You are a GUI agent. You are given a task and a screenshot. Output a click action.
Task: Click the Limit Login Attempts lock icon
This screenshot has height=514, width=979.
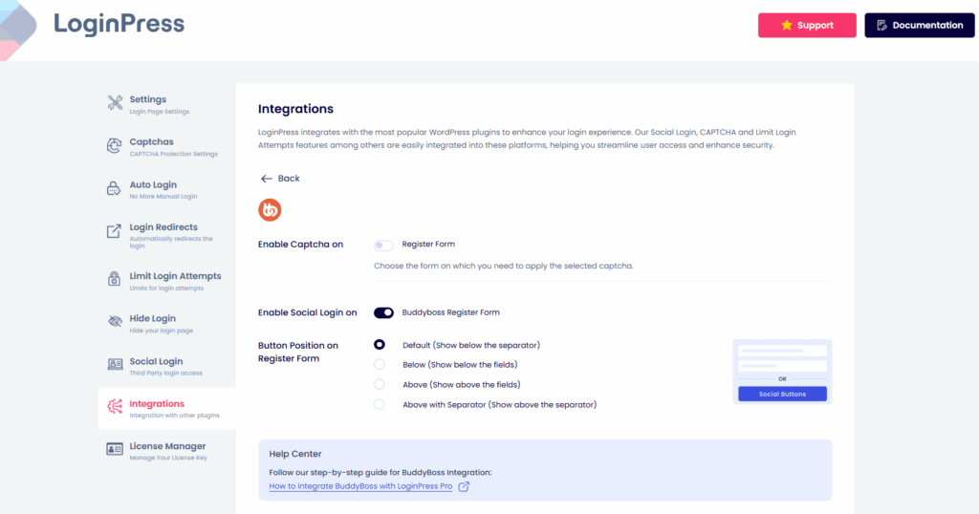pos(115,279)
